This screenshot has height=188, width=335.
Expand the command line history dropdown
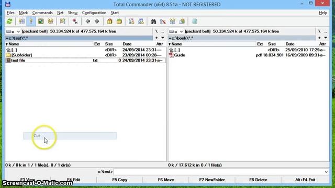tap(326, 172)
